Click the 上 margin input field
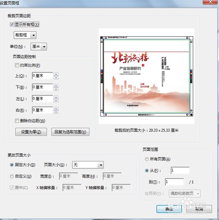 click(x=42, y=76)
